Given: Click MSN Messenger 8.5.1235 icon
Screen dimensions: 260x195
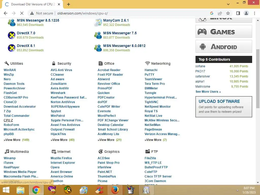Looking at the screenshot, I should tap(12, 23).
